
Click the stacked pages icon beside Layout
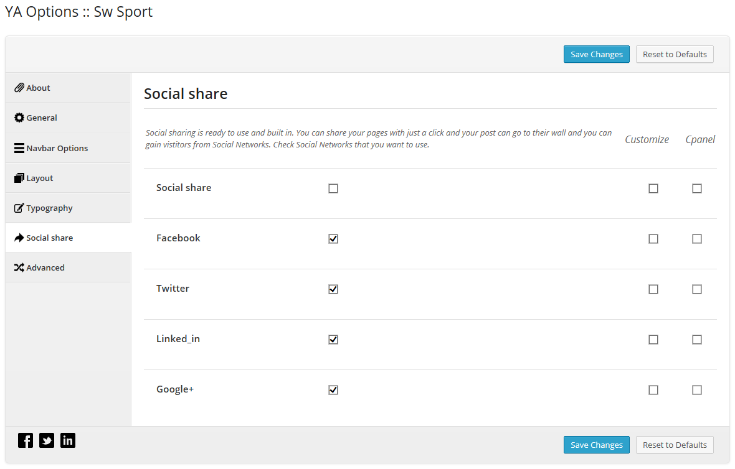(x=19, y=178)
